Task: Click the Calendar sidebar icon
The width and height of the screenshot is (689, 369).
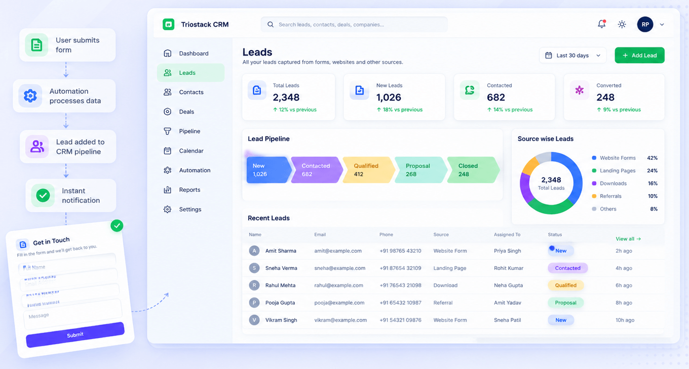Action: 167,151
